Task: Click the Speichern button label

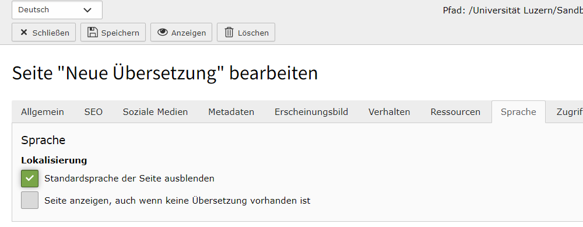Action: (120, 33)
